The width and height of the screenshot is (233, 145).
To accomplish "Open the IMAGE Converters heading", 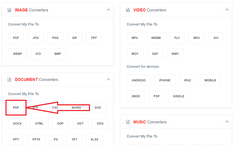I will tap(31, 10).
